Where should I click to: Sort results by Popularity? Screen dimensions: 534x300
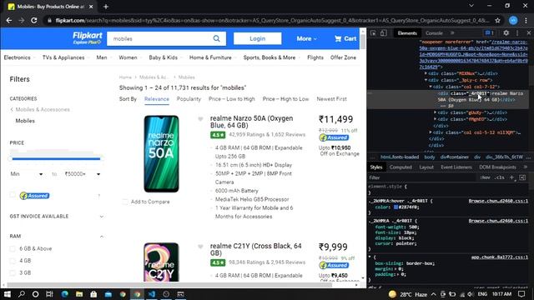click(189, 99)
